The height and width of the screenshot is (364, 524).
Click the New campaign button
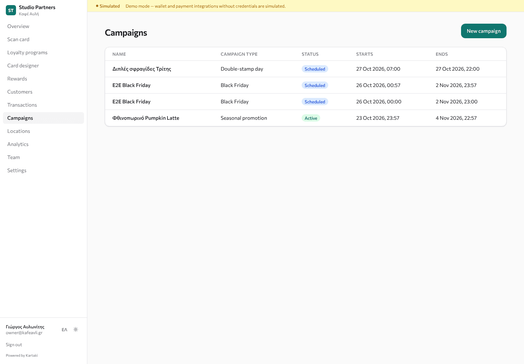484,31
